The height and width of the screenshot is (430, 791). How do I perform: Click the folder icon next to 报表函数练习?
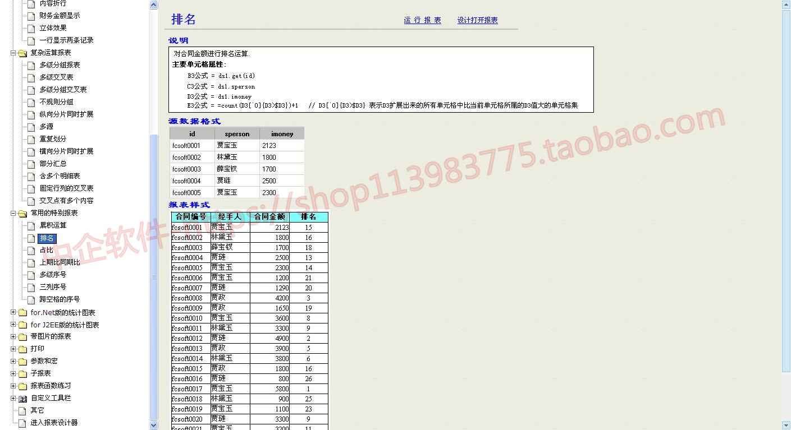click(22, 386)
